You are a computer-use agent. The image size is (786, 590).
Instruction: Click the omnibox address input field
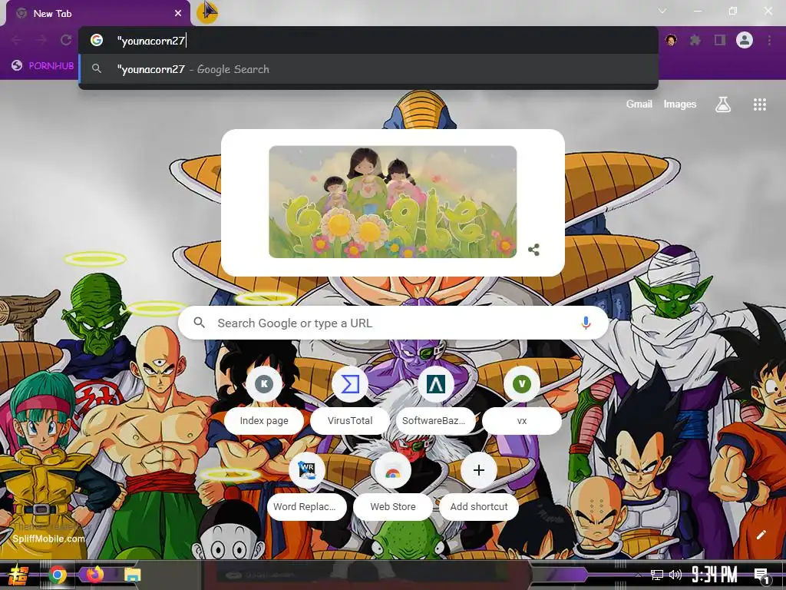[x=368, y=41]
